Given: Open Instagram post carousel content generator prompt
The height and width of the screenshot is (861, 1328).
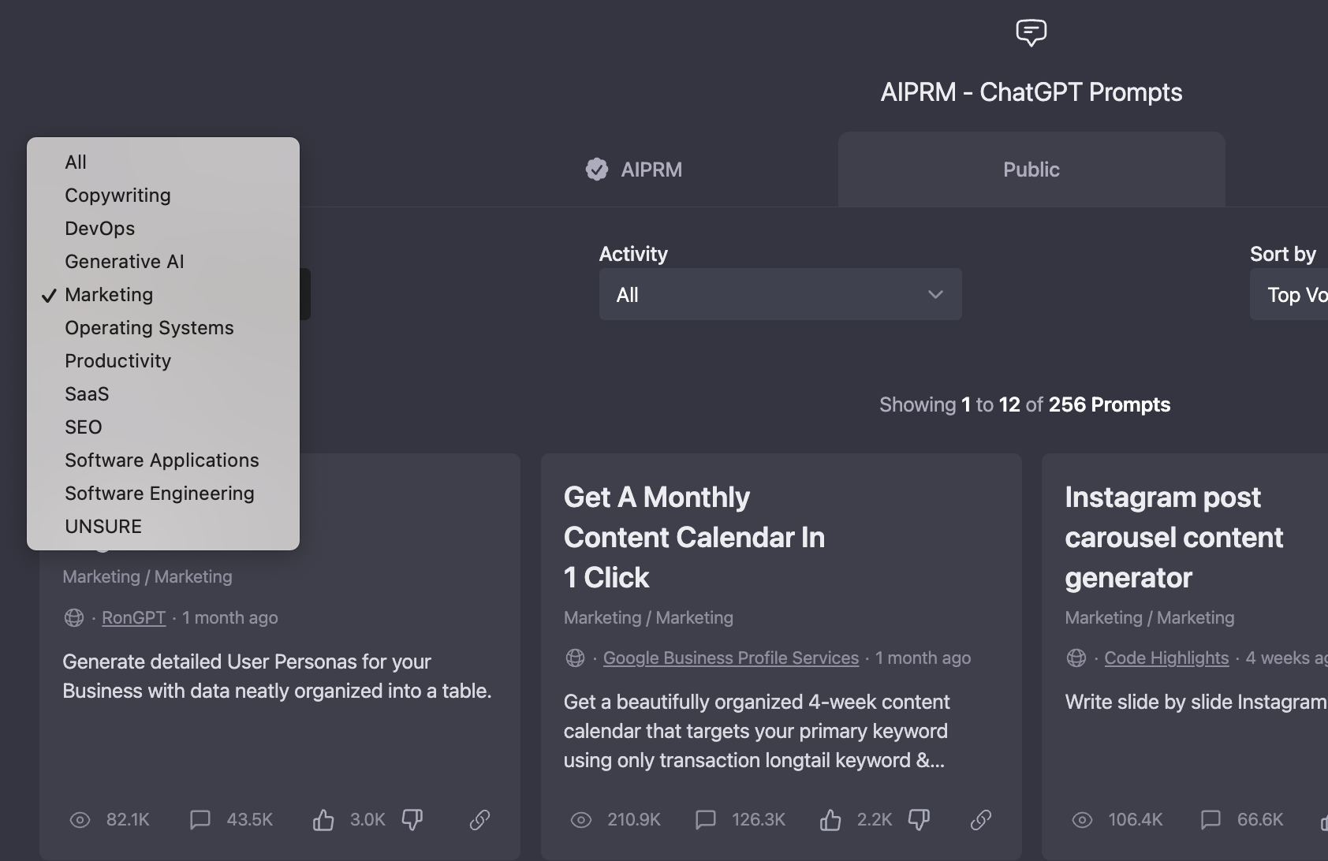Looking at the screenshot, I should point(1174,537).
